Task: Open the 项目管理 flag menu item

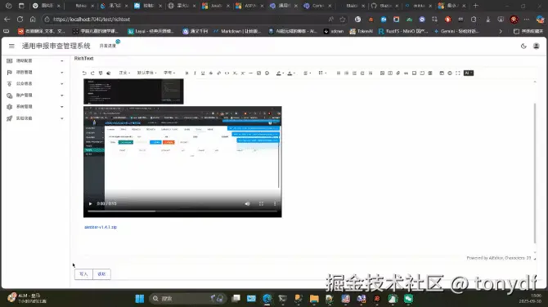Action: point(24,72)
